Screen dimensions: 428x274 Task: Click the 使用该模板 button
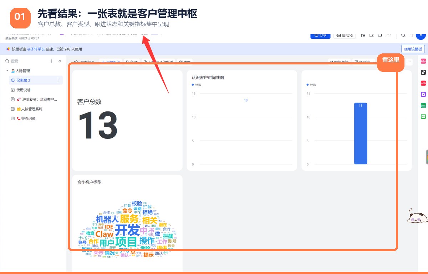point(413,49)
